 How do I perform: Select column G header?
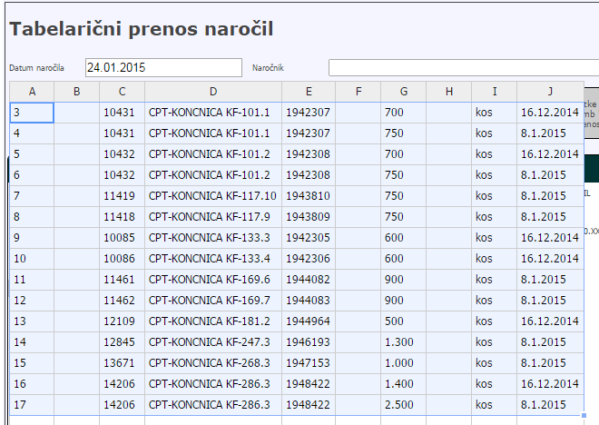pyautogui.click(x=404, y=91)
